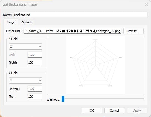Click the Apply button
The image size is (151, 117).
pos(137,111)
